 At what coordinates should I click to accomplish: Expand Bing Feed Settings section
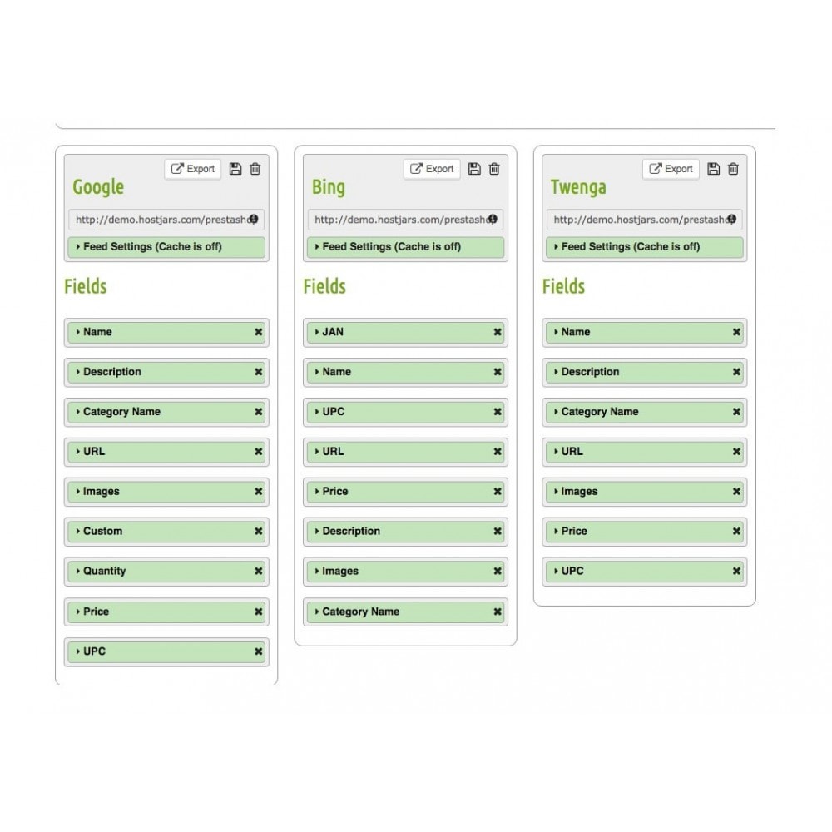405,247
